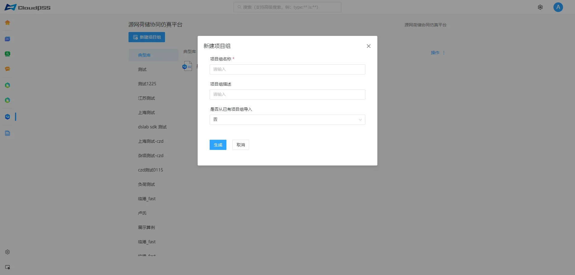Image resolution: width=575 pixels, height=275 pixels.
Task: Open sidebar settings gear at bottom
Action: pyautogui.click(x=7, y=252)
